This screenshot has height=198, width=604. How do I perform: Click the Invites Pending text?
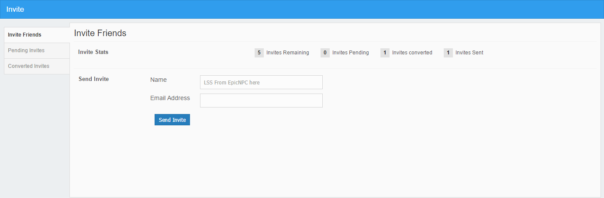351,53
